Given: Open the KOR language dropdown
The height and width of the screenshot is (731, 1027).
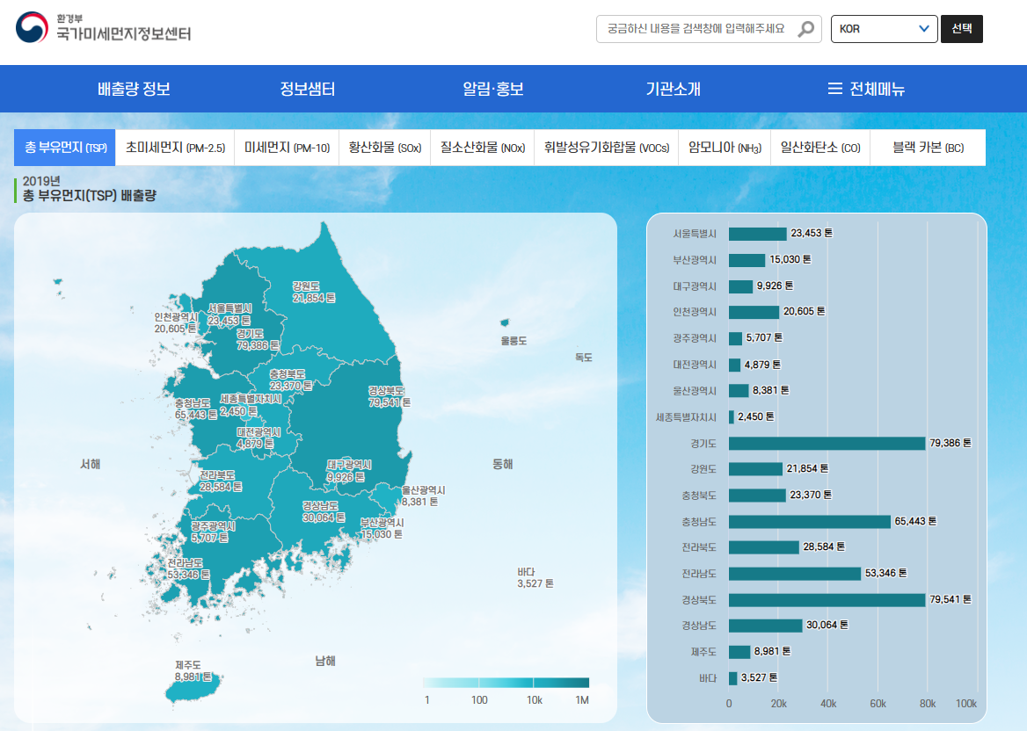Looking at the screenshot, I should pos(883,28).
